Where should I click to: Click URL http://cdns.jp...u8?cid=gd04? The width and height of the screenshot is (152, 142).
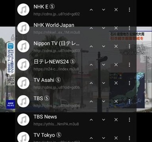[57, 106]
